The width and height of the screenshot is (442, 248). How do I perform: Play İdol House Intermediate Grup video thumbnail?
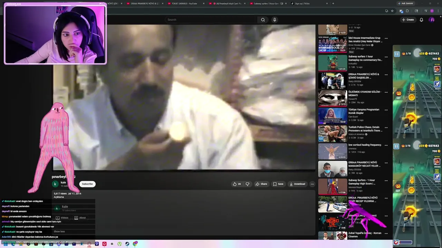coord(333,44)
